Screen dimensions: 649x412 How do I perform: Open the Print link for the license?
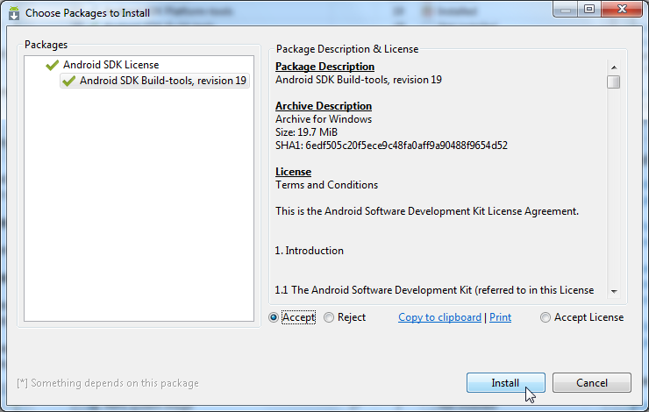[500, 317]
